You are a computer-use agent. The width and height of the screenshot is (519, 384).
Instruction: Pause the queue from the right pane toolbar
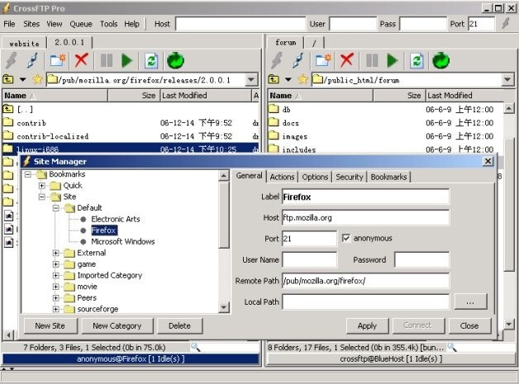[372, 60]
